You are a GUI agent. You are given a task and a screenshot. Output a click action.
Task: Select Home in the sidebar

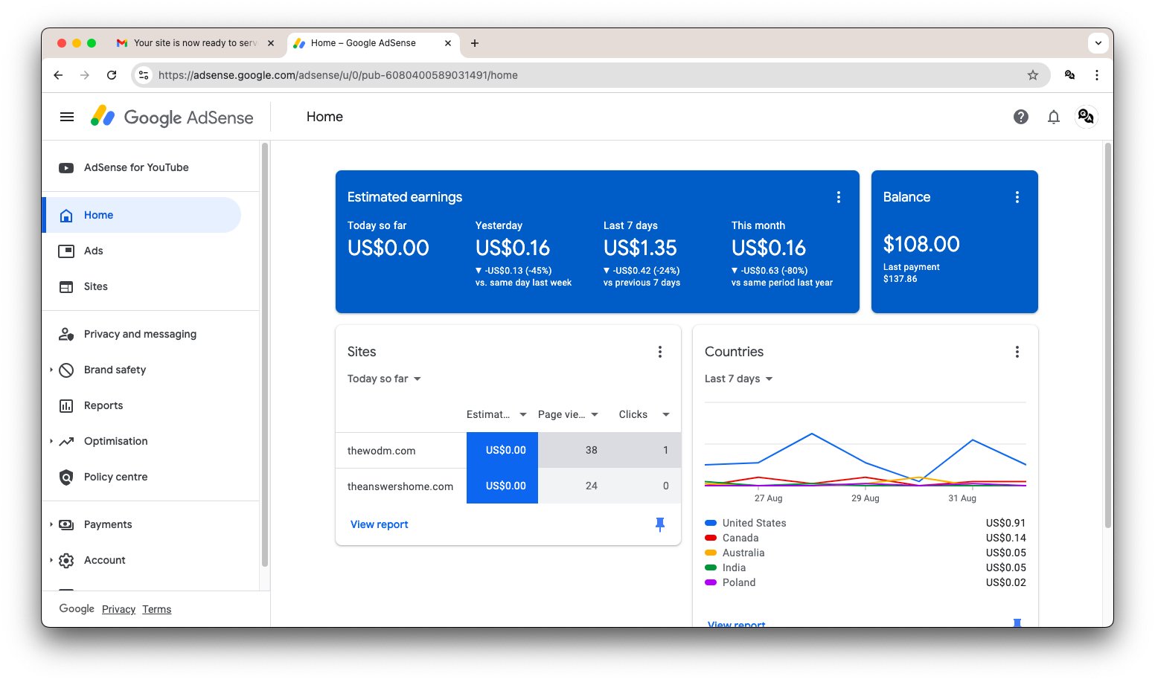click(143, 216)
